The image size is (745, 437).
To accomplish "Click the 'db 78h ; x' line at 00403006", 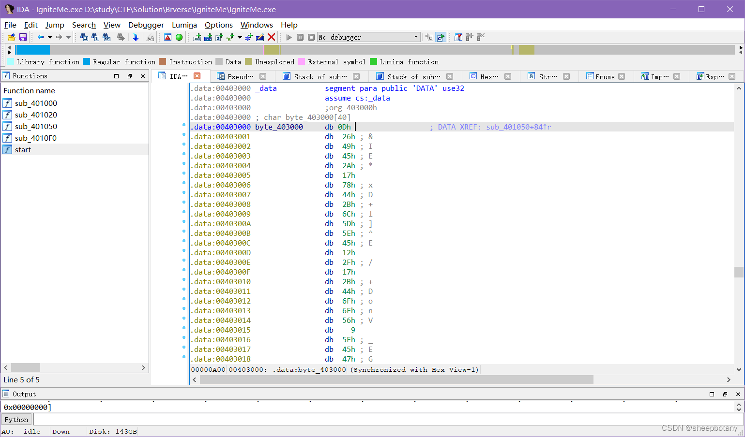I will (x=348, y=185).
